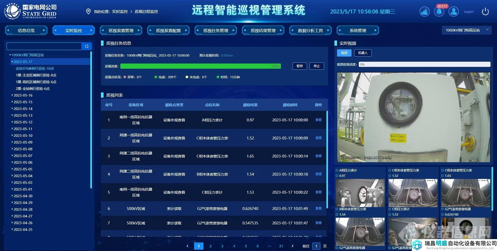This screenshot has height=251, width=497.
Task: Go to next page arrow in pagination
Action: [x=293, y=246]
